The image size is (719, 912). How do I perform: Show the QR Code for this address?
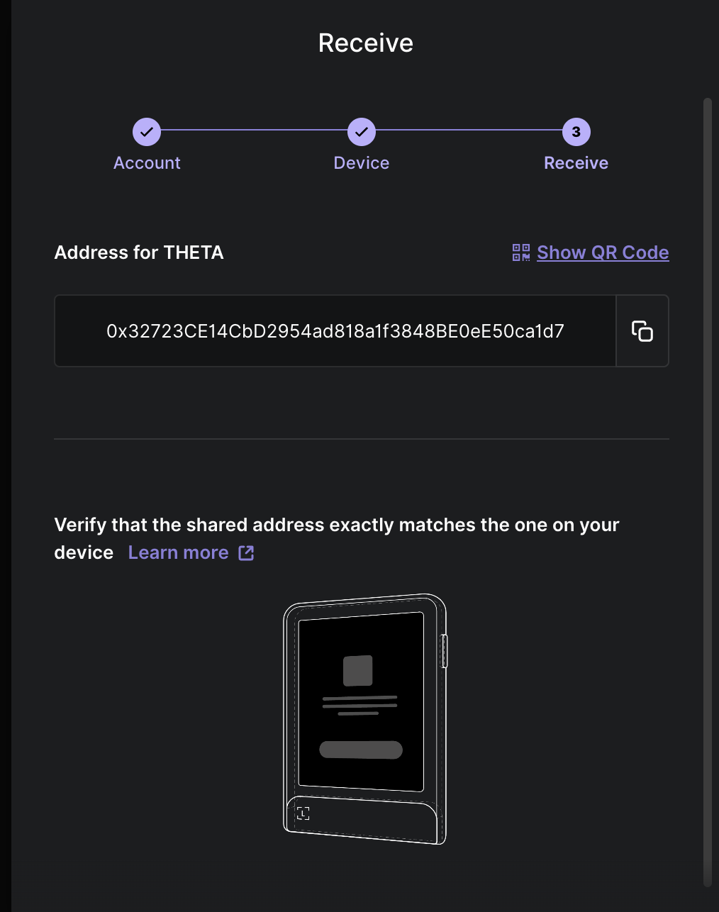[x=603, y=252]
